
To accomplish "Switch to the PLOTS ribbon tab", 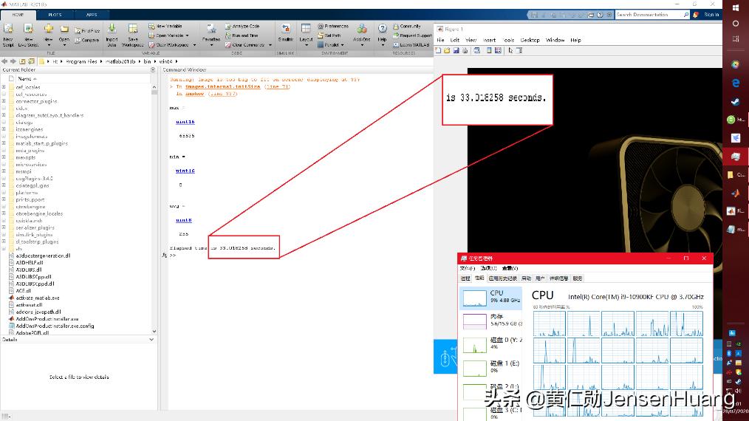I will [55, 14].
